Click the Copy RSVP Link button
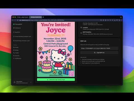Image resolution: width=134 pixels, height=101 pixels. 99,53
